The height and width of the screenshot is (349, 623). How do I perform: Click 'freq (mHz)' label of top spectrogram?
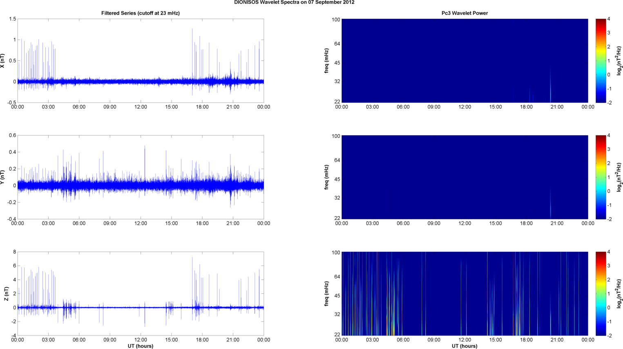click(x=327, y=61)
